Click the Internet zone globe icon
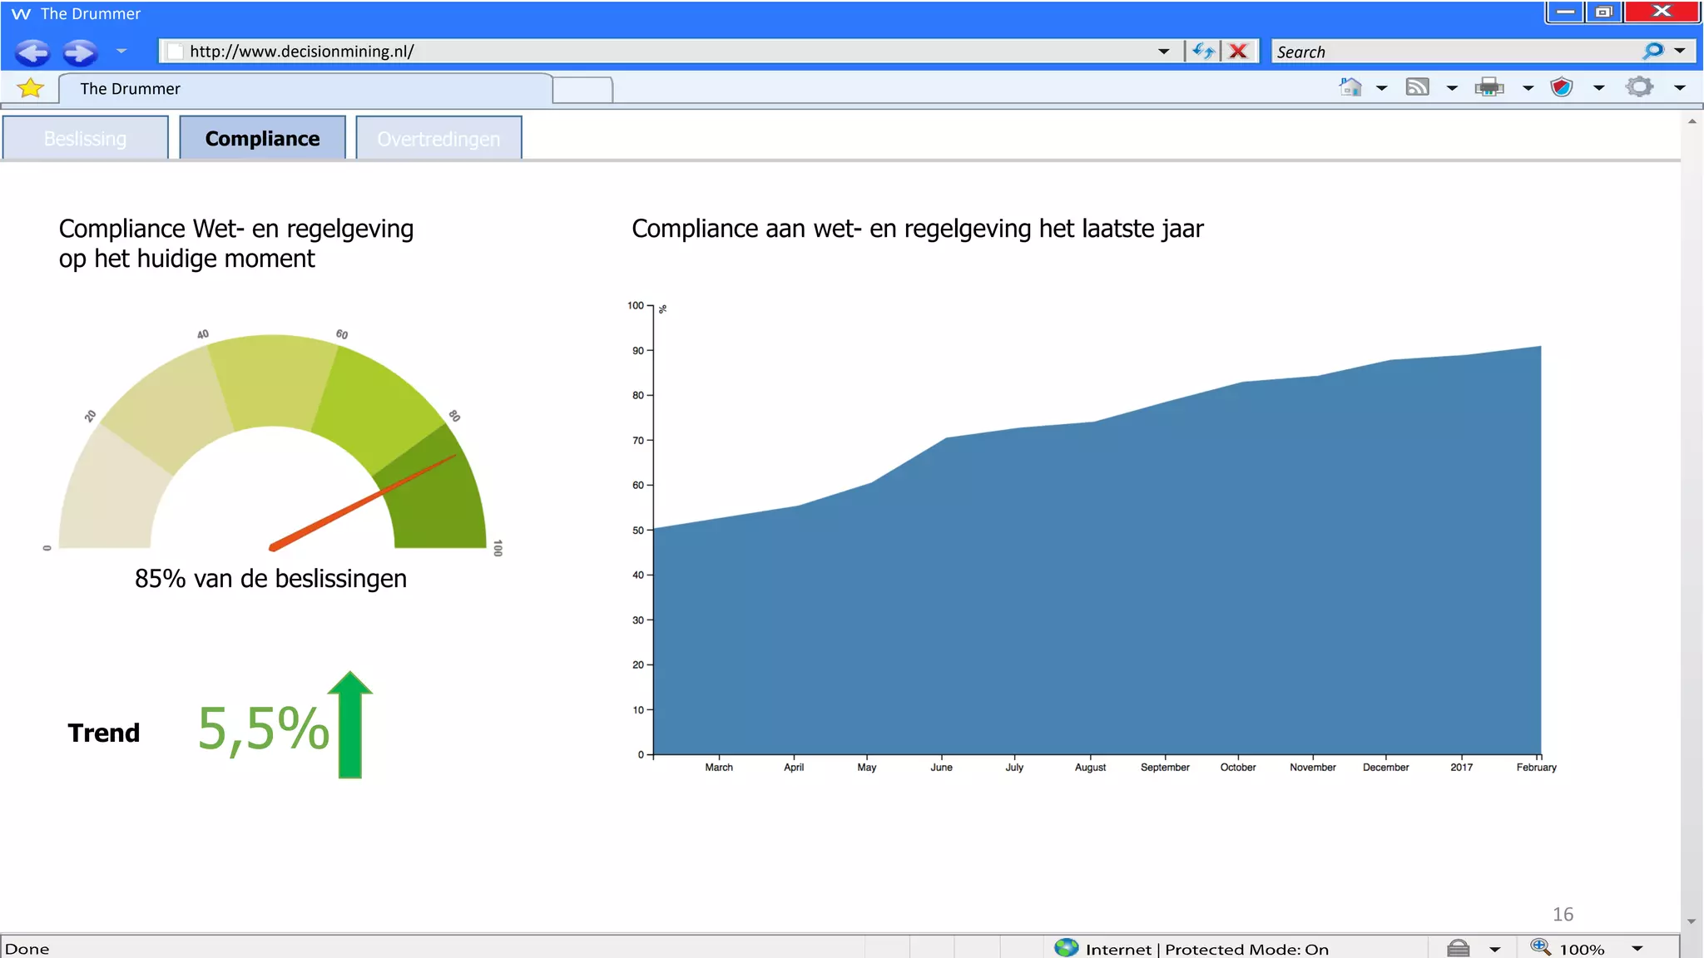This screenshot has height=958, width=1704. 1066,947
